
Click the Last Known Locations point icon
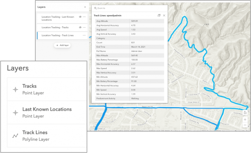[15, 113]
